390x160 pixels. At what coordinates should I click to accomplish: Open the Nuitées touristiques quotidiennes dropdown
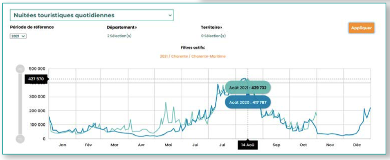tap(92, 15)
